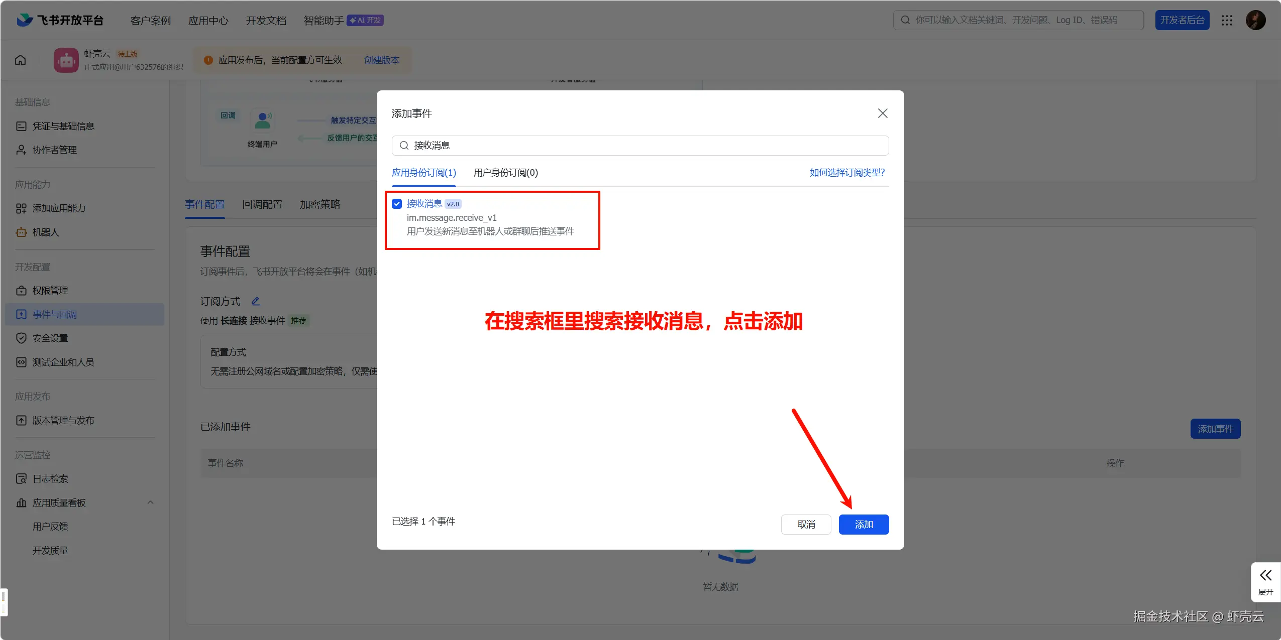Image resolution: width=1281 pixels, height=640 pixels.
Task: Open 版本管理与发布 via its icon
Action: (x=21, y=420)
